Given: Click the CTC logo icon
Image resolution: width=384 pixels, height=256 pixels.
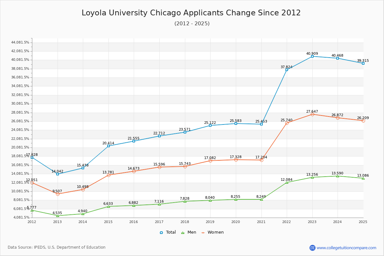Looking at the screenshot, I should (x=313, y=247).
